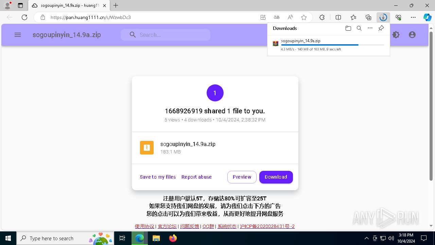Image resolution: width=435 pixels, height=245 pixels.
Task: Click Report abuse
Action: pos(196,177)
